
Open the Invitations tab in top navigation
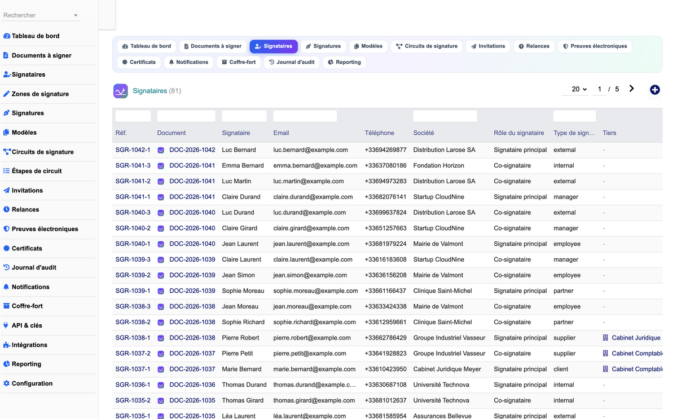488,46
